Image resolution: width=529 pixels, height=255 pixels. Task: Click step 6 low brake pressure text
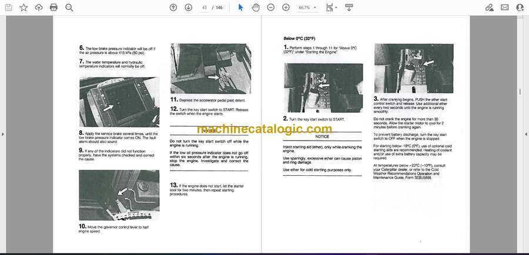pos(118,50)
